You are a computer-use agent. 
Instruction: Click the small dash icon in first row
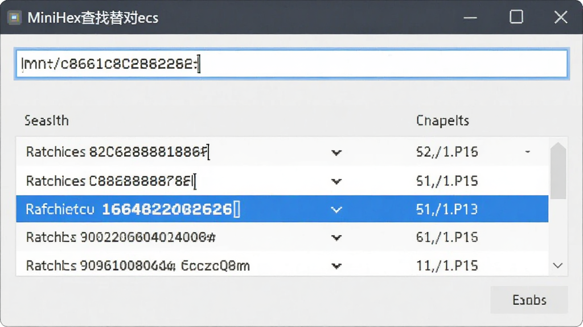click(x=528, y=152)
